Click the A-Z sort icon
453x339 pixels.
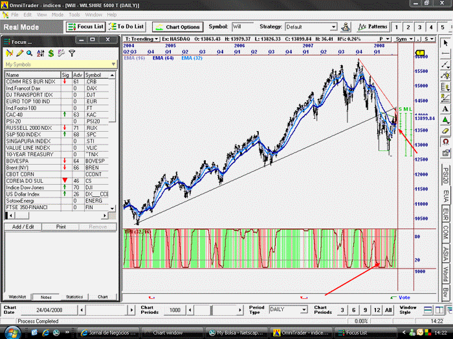coord(40,53)
